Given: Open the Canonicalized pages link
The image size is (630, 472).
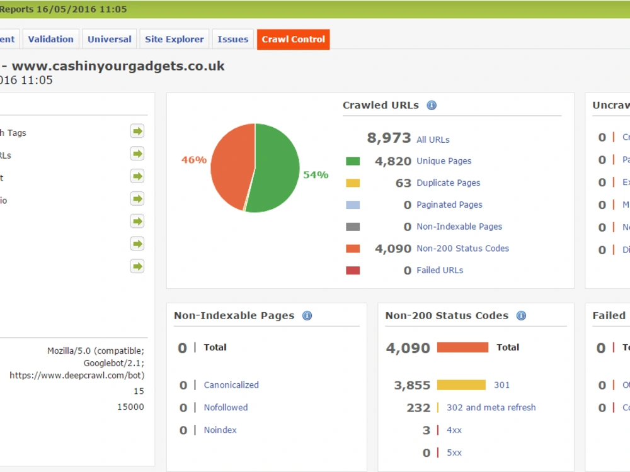Looking at the screenshot, I should [x=231, y=385].
